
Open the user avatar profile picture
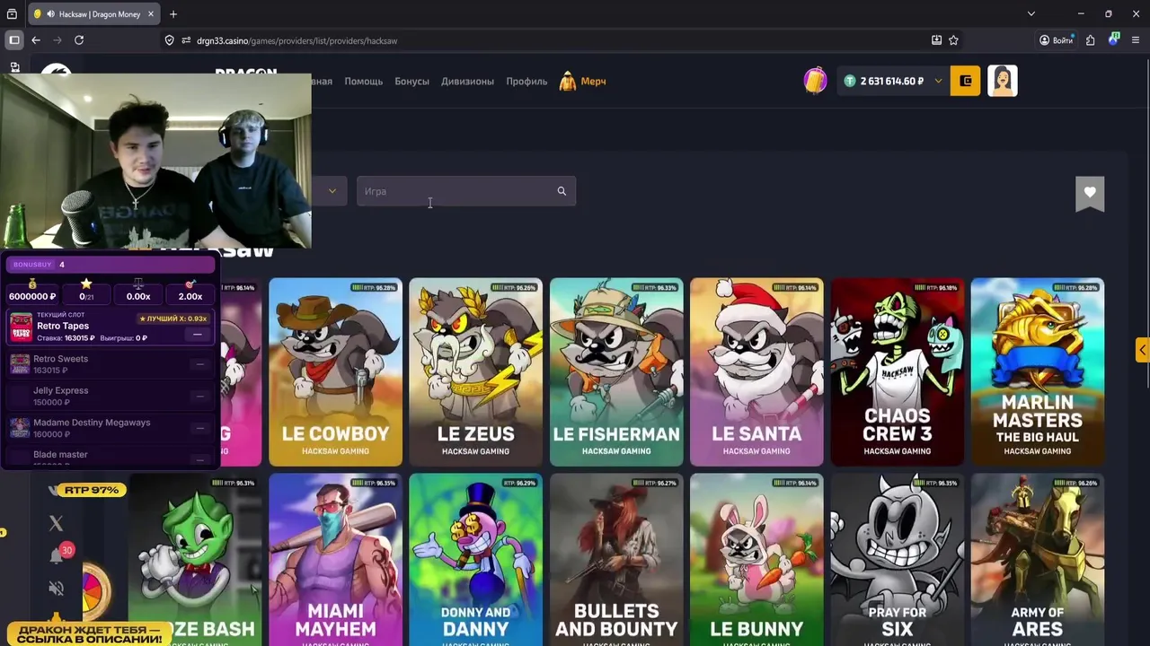point(1003,81)
